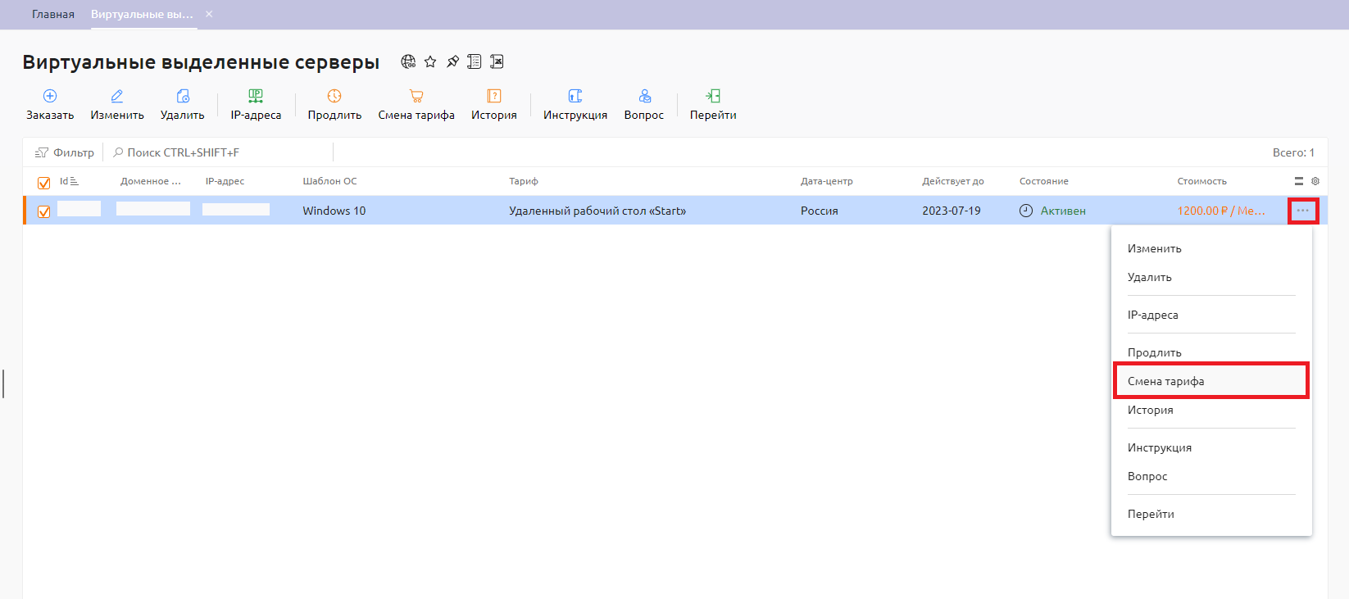Image resolution: width=1349 pixels, height=599 pixels.
Task: Open IP-адреса from the toolbar
Action: [x=256, y=105]
